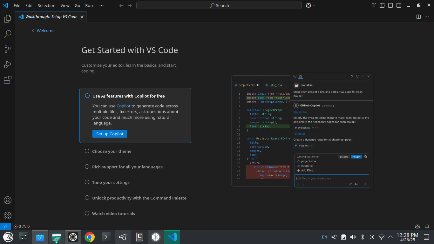Open the Edit menu
Image resolution: width=434 pixels, height=244 pixels.
coord(29,5)
